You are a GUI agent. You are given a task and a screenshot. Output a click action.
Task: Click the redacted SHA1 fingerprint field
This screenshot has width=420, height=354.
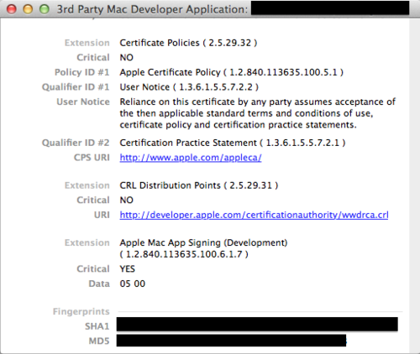coord(257,325)
